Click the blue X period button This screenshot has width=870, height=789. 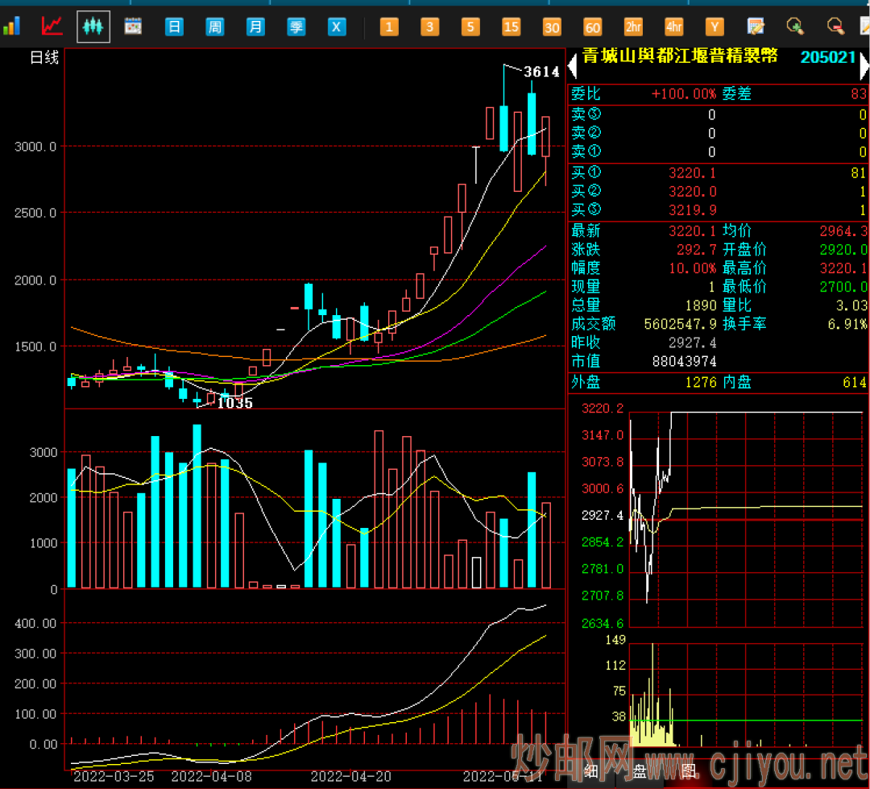click(337, 27)
